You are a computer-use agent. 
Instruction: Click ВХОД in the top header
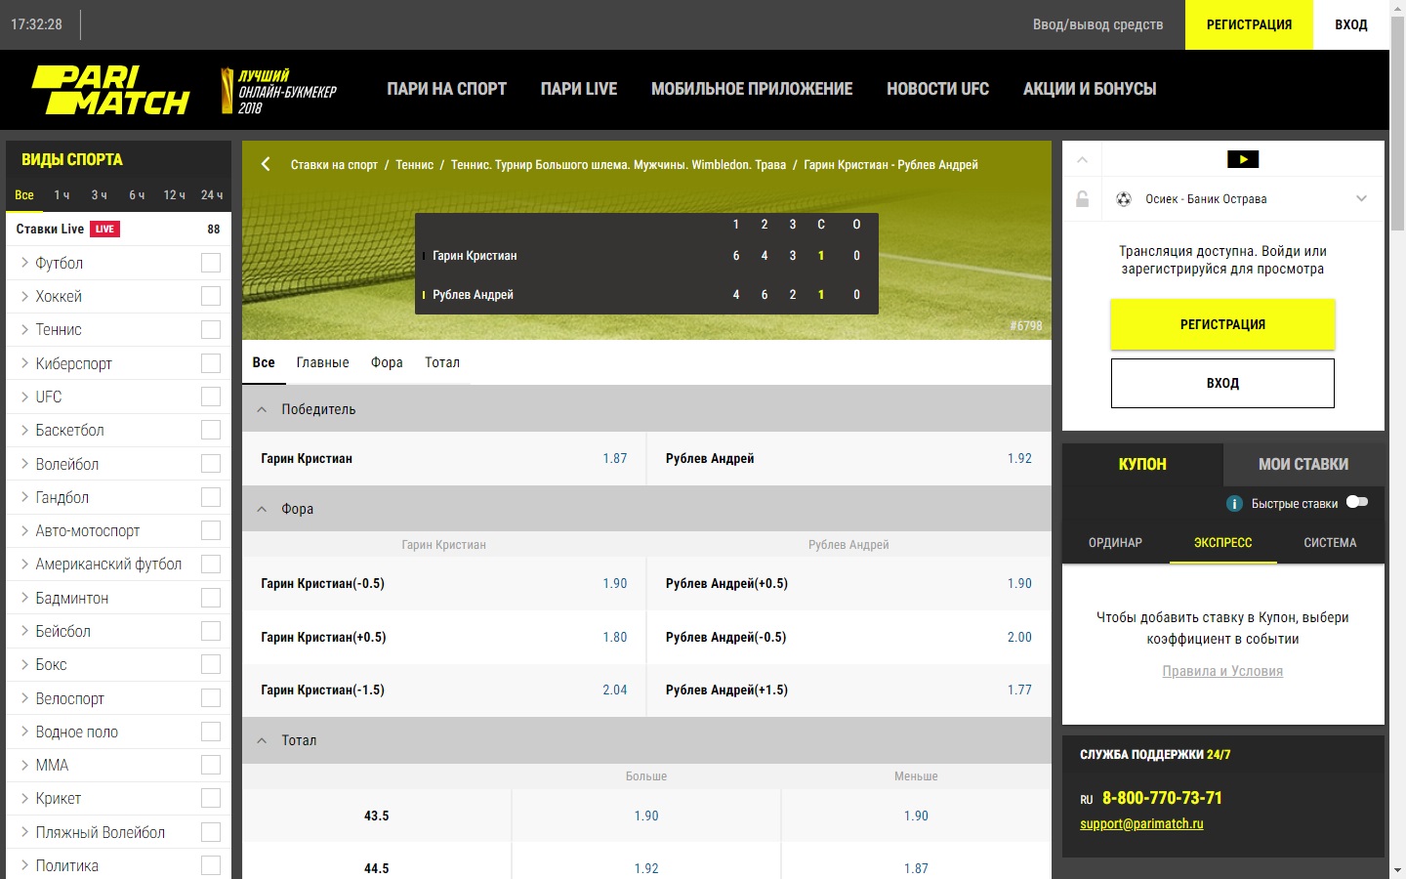click(x=1351, y=24)
